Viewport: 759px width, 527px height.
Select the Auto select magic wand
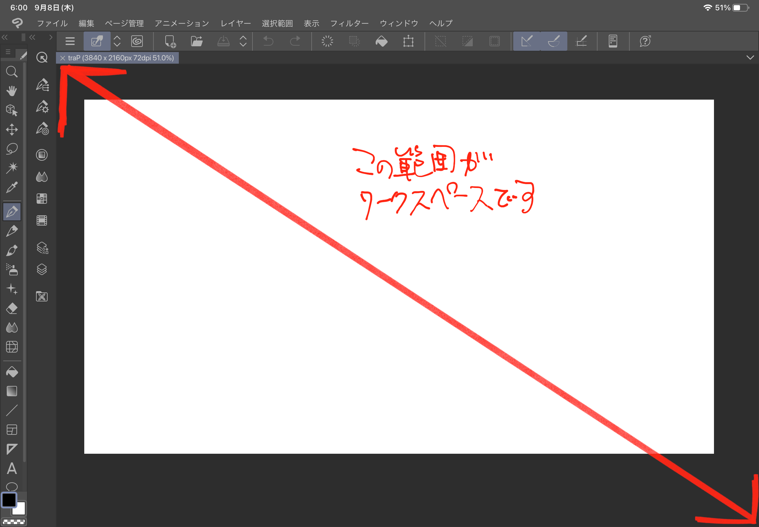12,168
